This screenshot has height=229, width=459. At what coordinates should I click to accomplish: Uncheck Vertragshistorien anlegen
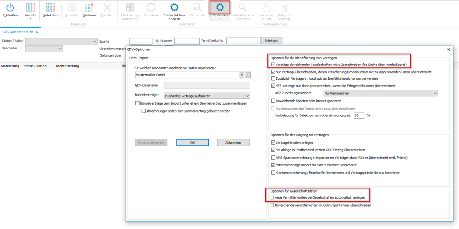pyautogui.click(x=273, y=143)
